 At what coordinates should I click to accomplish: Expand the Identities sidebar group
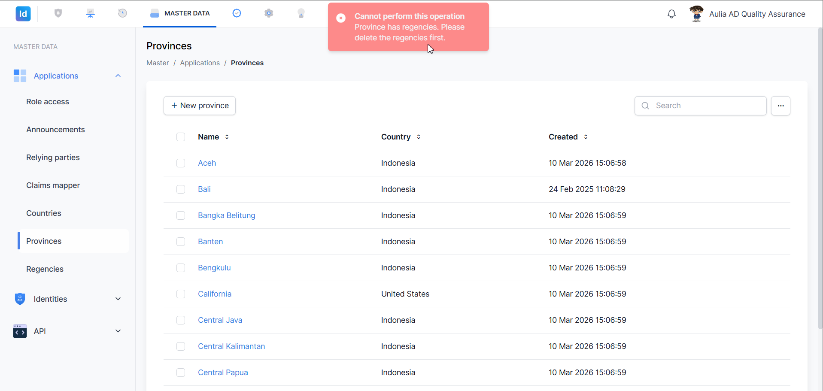click(118, 299)
